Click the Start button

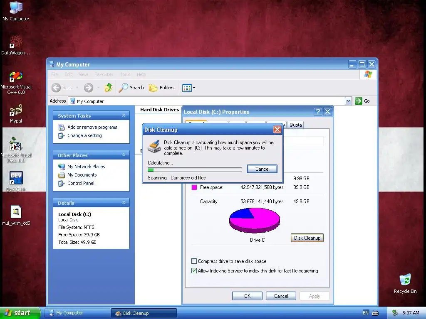click(x=20, y=313)
